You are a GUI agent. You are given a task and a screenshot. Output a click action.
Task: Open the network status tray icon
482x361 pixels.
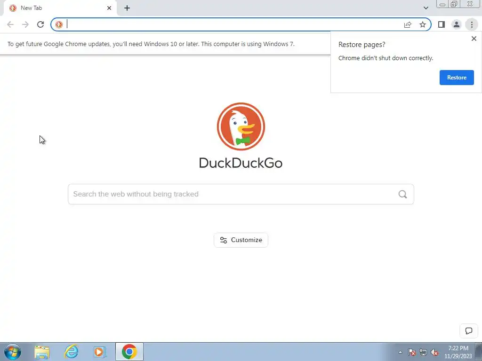point(423,352)
